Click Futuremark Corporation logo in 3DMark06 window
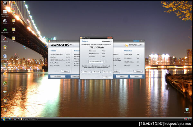The width and height of the screenshot is (193, 127). coord(134,45)
